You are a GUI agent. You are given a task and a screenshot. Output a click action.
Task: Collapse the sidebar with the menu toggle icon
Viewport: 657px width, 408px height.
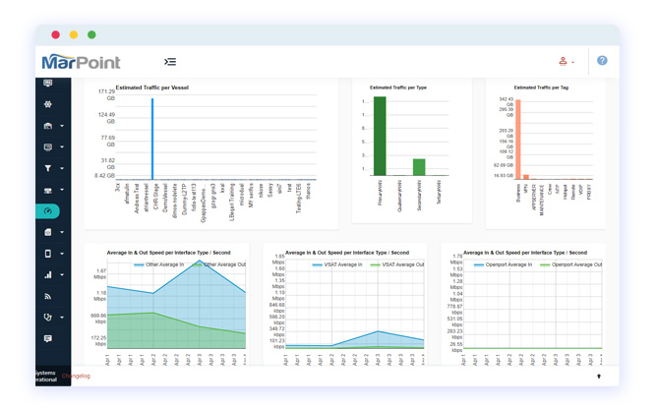click(x=170, y=62)
